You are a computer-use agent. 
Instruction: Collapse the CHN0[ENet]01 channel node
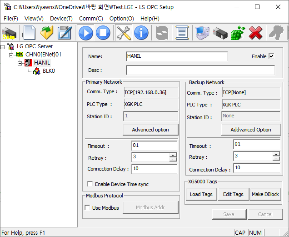coord(11,55)
